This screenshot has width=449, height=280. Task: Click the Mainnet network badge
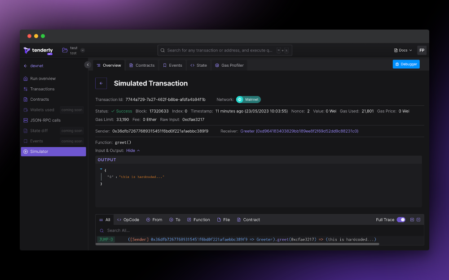(x=248, y=99)
